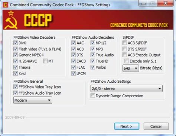Uncheck the Xvid decoder

pyautogui.click(x=16, y=73)
